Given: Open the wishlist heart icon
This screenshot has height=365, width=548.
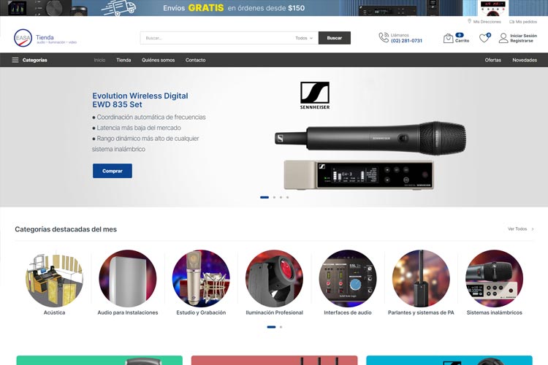Looking at the screenshot, I should click(484, 38).
